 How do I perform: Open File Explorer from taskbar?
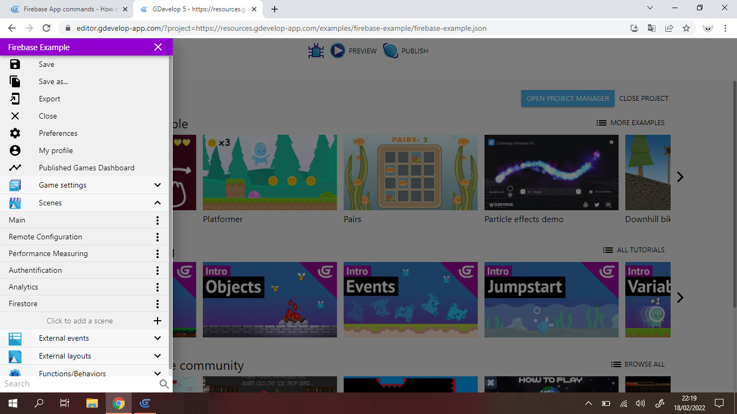(92, 403)
